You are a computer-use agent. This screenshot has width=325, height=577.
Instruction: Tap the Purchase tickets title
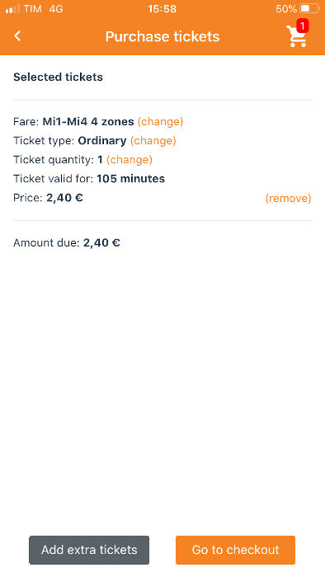pyautogui.click(x=162, y=36)
